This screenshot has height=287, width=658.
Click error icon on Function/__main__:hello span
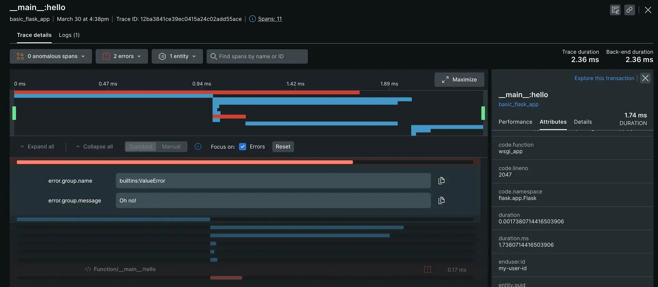point(427,270)
